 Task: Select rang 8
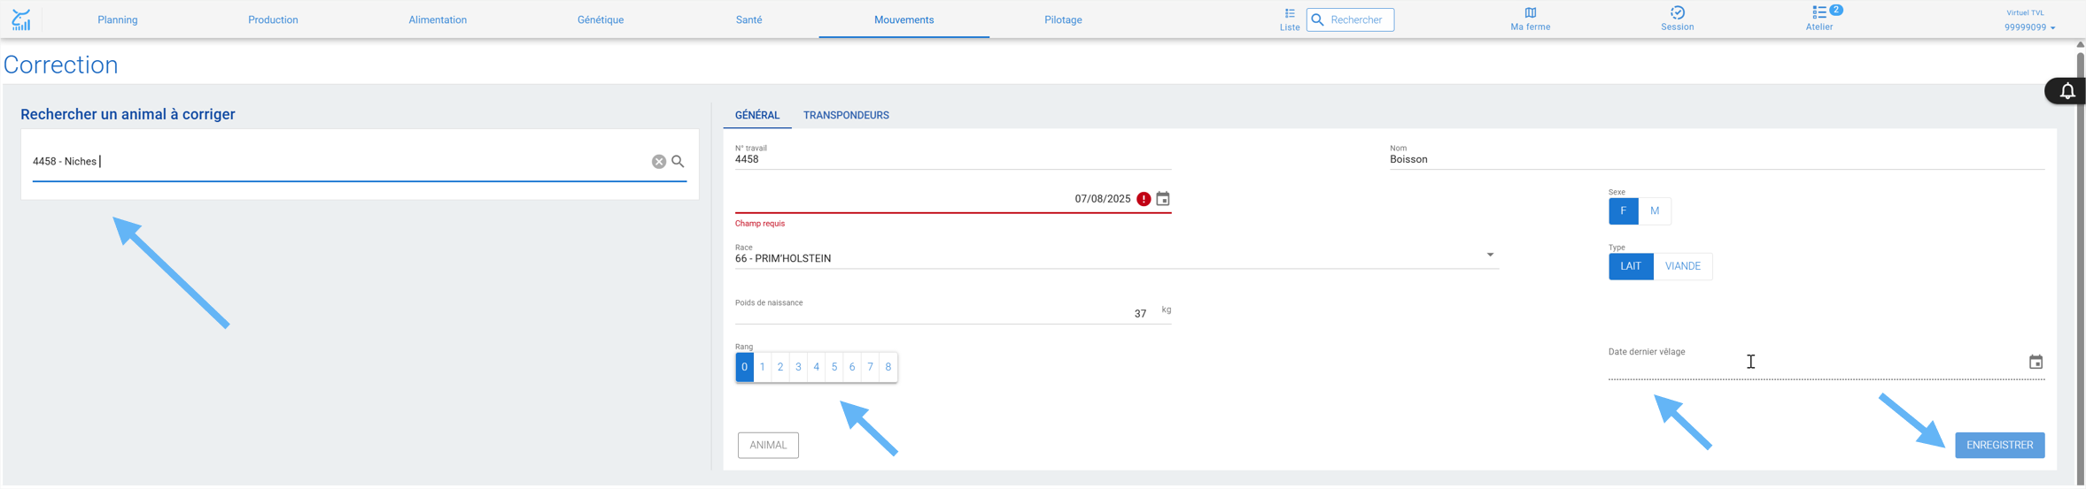point(888,367)
